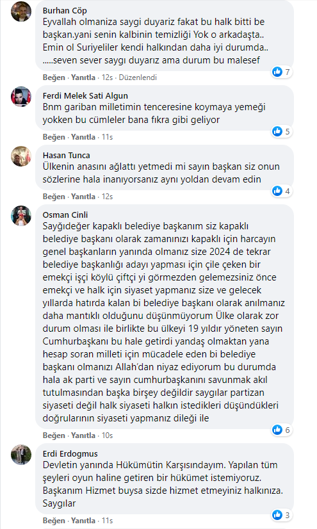Image resolution: width=317 pixels, height=529 pixels.
Task: Click Hasan Tunca's profile photo
Action: (21, 156)
